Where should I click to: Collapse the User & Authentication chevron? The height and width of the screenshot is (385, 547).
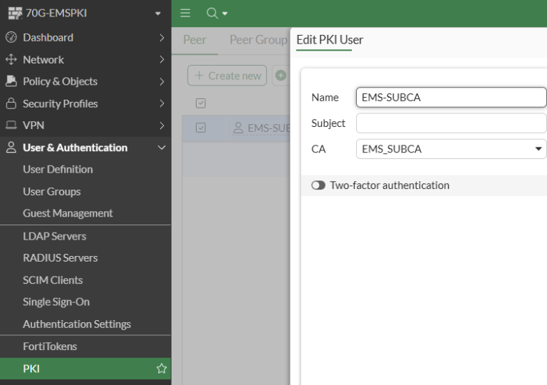[162, 148]
